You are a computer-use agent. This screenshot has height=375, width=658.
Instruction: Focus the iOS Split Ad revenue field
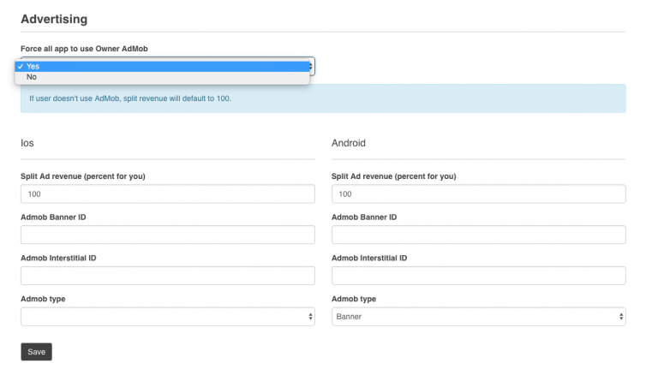pyautogui.click(x=167, y=194)
